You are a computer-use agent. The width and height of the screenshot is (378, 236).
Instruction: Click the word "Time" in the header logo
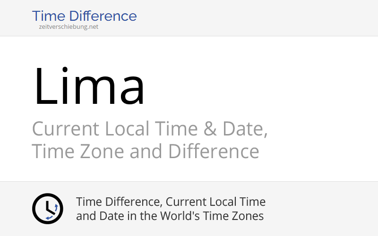coord(48,16)
